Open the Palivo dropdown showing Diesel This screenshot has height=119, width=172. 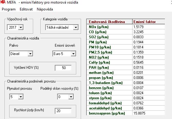click(30, 54)
